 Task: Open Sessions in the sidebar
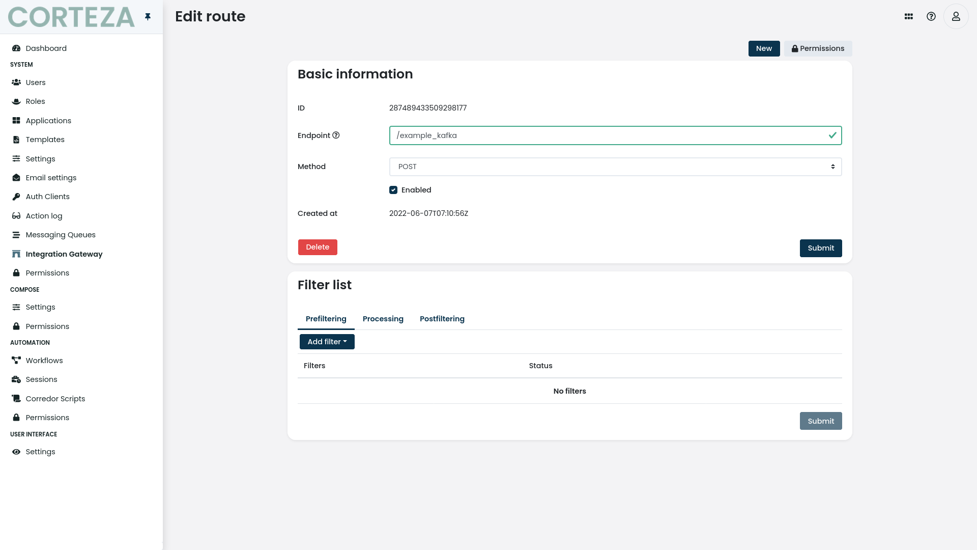pyautogui.click(x=41, y=379)
